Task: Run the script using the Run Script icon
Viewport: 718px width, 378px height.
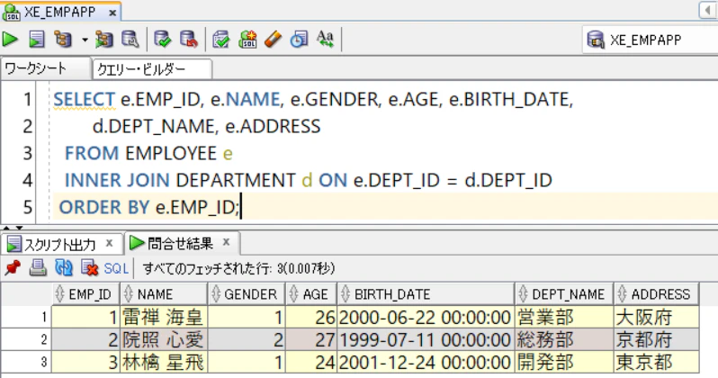Action: (x=37, y=39)
